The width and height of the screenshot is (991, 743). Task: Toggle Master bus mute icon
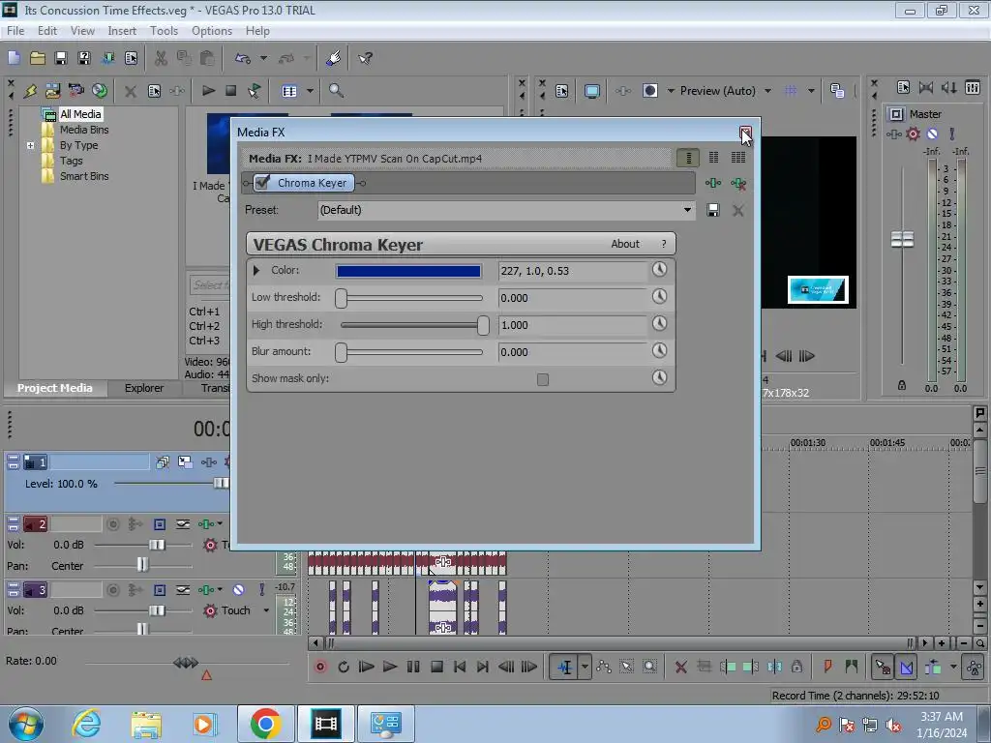tap(932, 134)
